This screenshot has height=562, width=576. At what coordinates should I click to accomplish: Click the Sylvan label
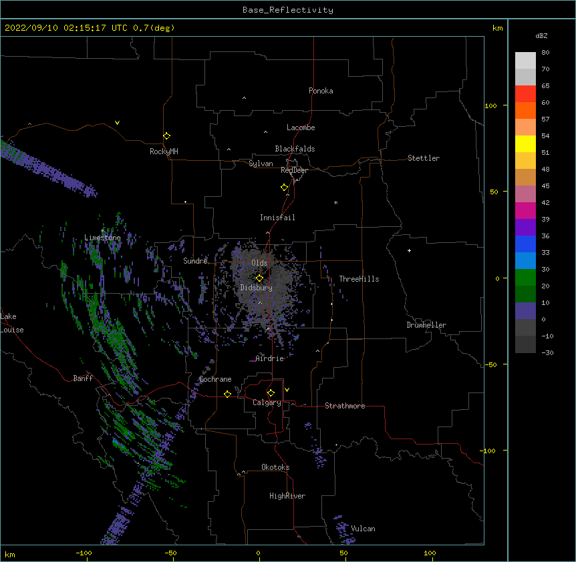click(x=261, y=164)
